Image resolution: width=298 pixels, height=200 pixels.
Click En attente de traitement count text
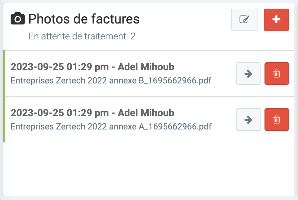coord(82,36)
